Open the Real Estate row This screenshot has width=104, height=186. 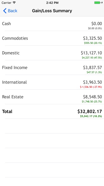(52, 97)
